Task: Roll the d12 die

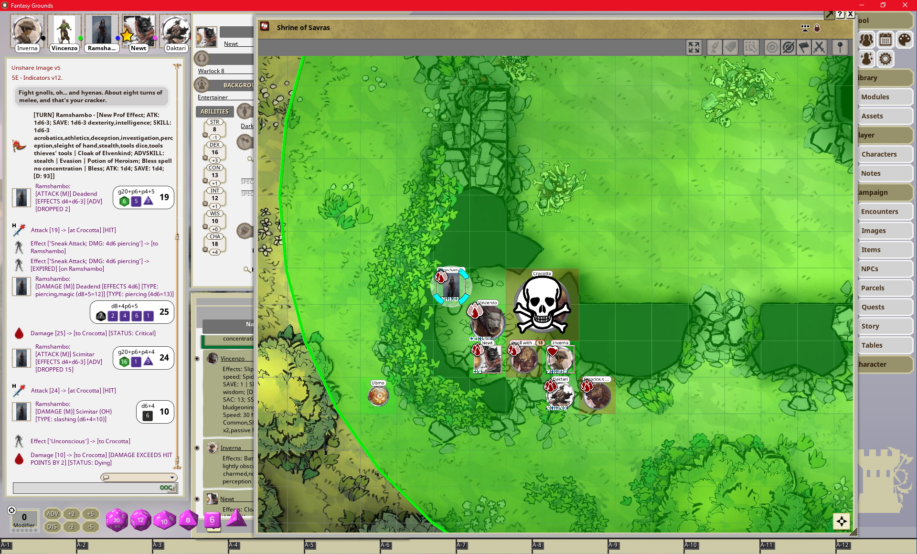Action: click(x=140, y=520)
